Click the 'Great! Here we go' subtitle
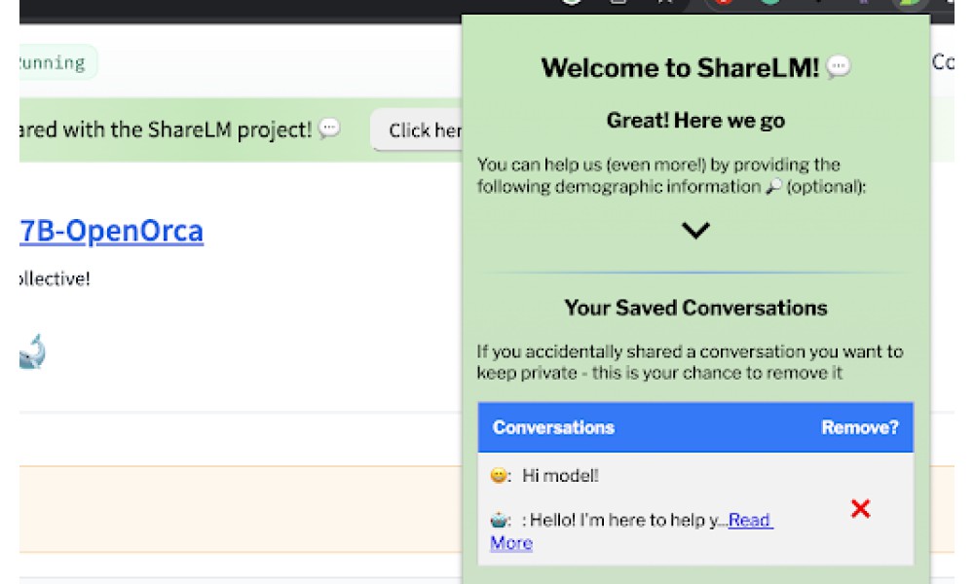This screenshot has width=974, height=584. tap(695, 121)
